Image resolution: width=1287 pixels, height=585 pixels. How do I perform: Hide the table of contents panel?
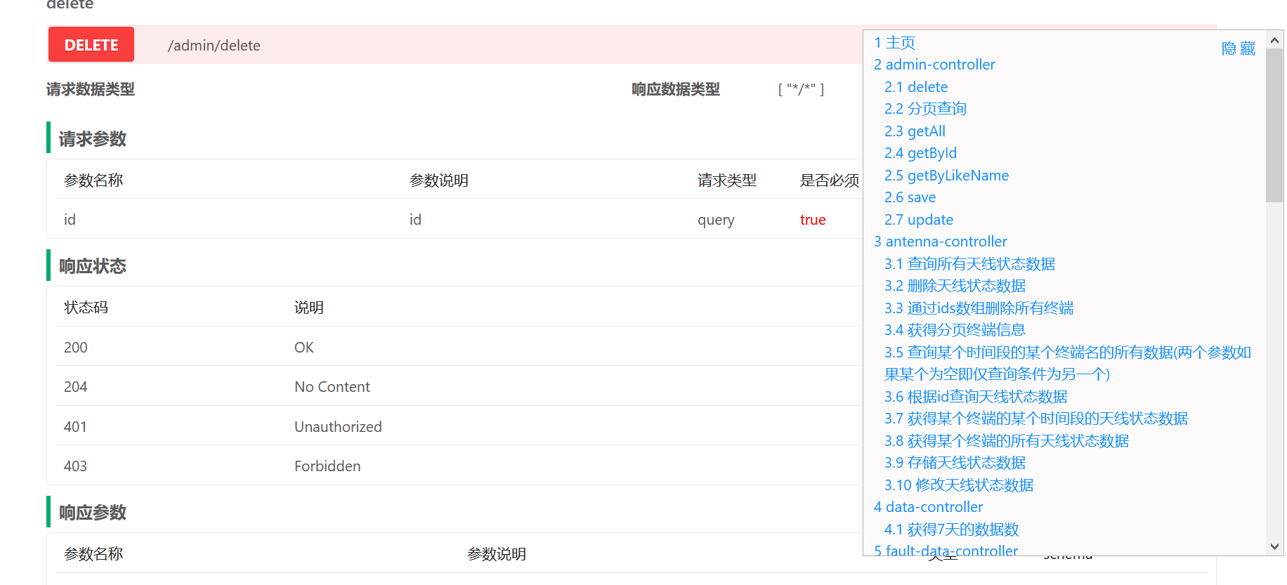tap(1238, 48)
